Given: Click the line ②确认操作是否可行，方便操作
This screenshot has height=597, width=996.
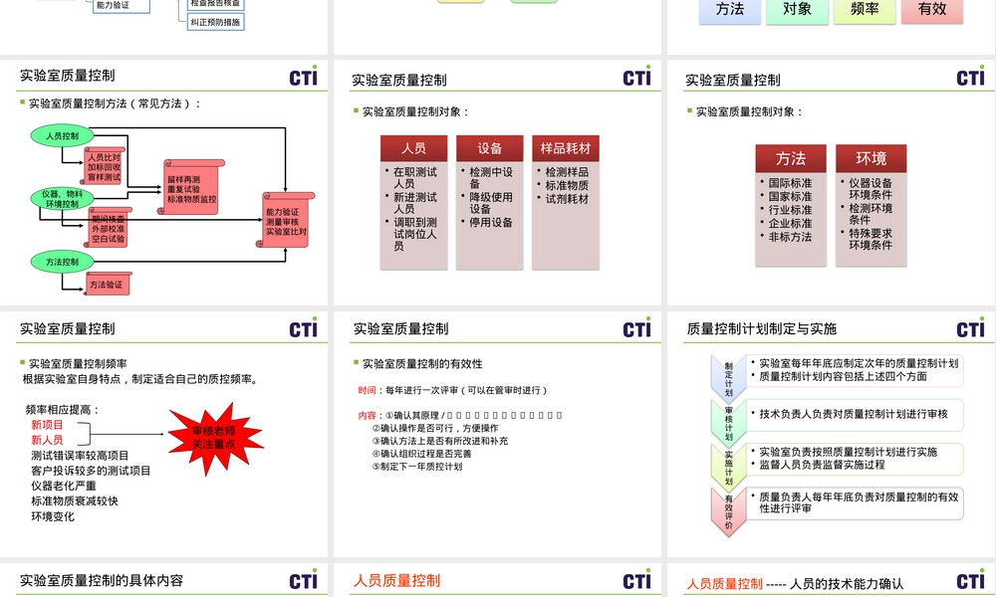Looking at the screenshot, I should [x=435, y=428].
